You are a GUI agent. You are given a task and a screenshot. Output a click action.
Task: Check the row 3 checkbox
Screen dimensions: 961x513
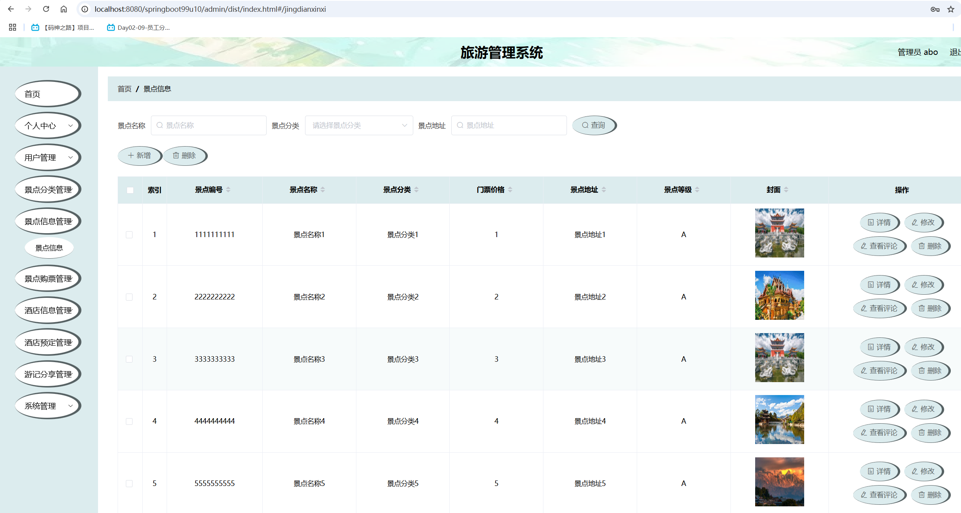[129, 359]
